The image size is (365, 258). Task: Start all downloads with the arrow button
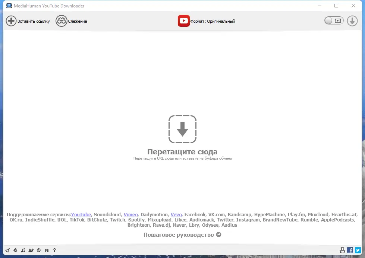coord(352,21)
